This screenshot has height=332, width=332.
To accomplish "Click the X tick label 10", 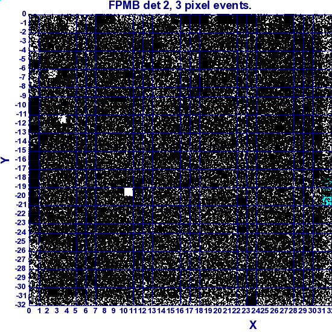I will click(x=124, y=311).
